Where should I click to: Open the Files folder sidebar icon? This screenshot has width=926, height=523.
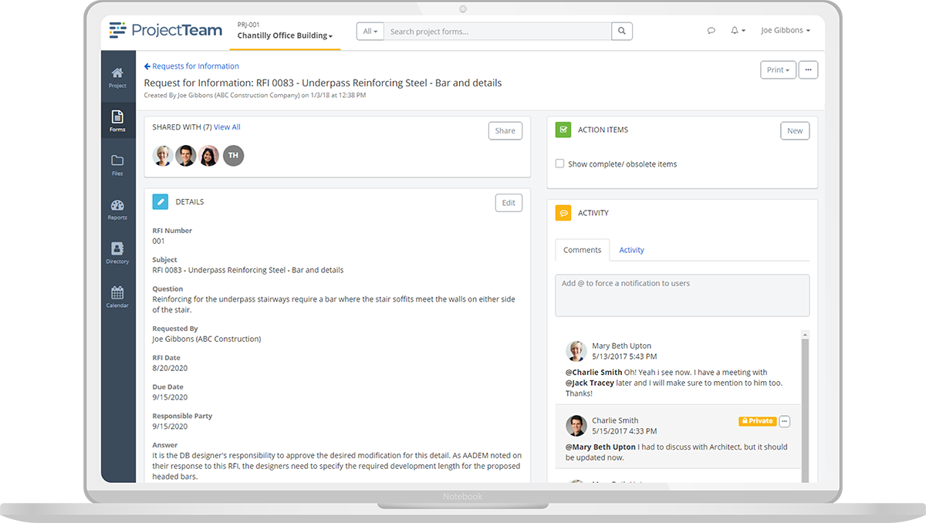[x=117, y=165]
